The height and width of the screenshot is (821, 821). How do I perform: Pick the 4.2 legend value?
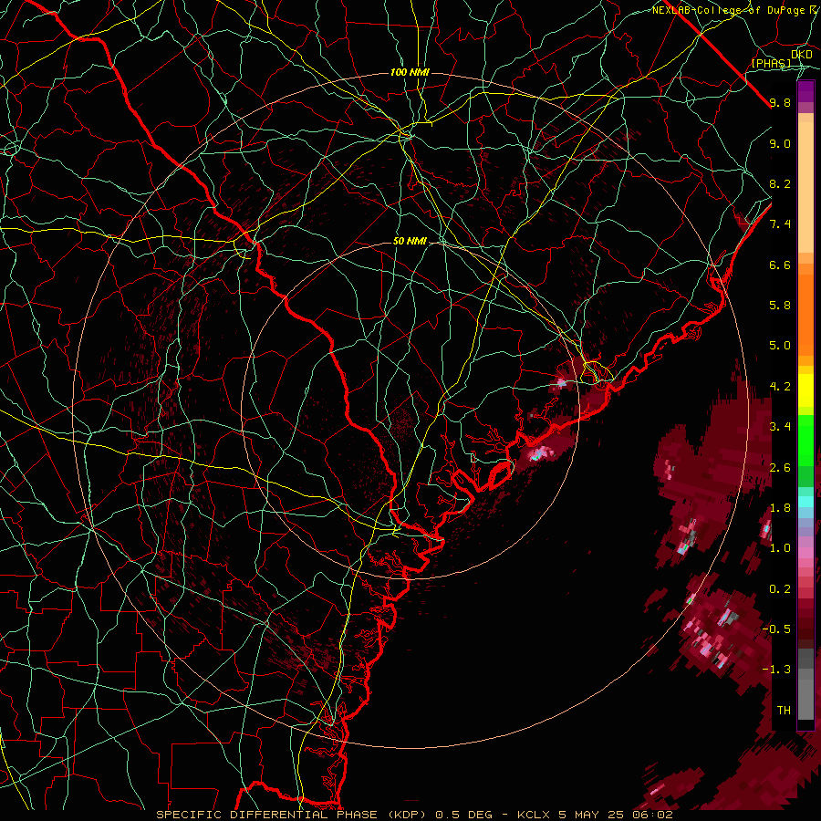coord(780,387)
